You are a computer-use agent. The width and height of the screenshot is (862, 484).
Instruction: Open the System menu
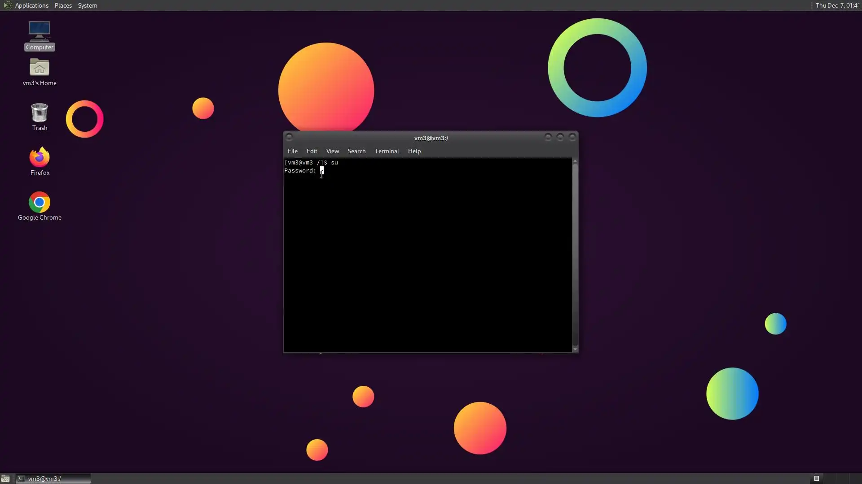[x=88, y=5]
